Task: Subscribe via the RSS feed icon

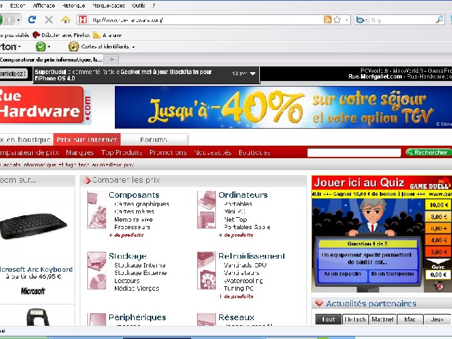Action: click(x=328, y=19)
